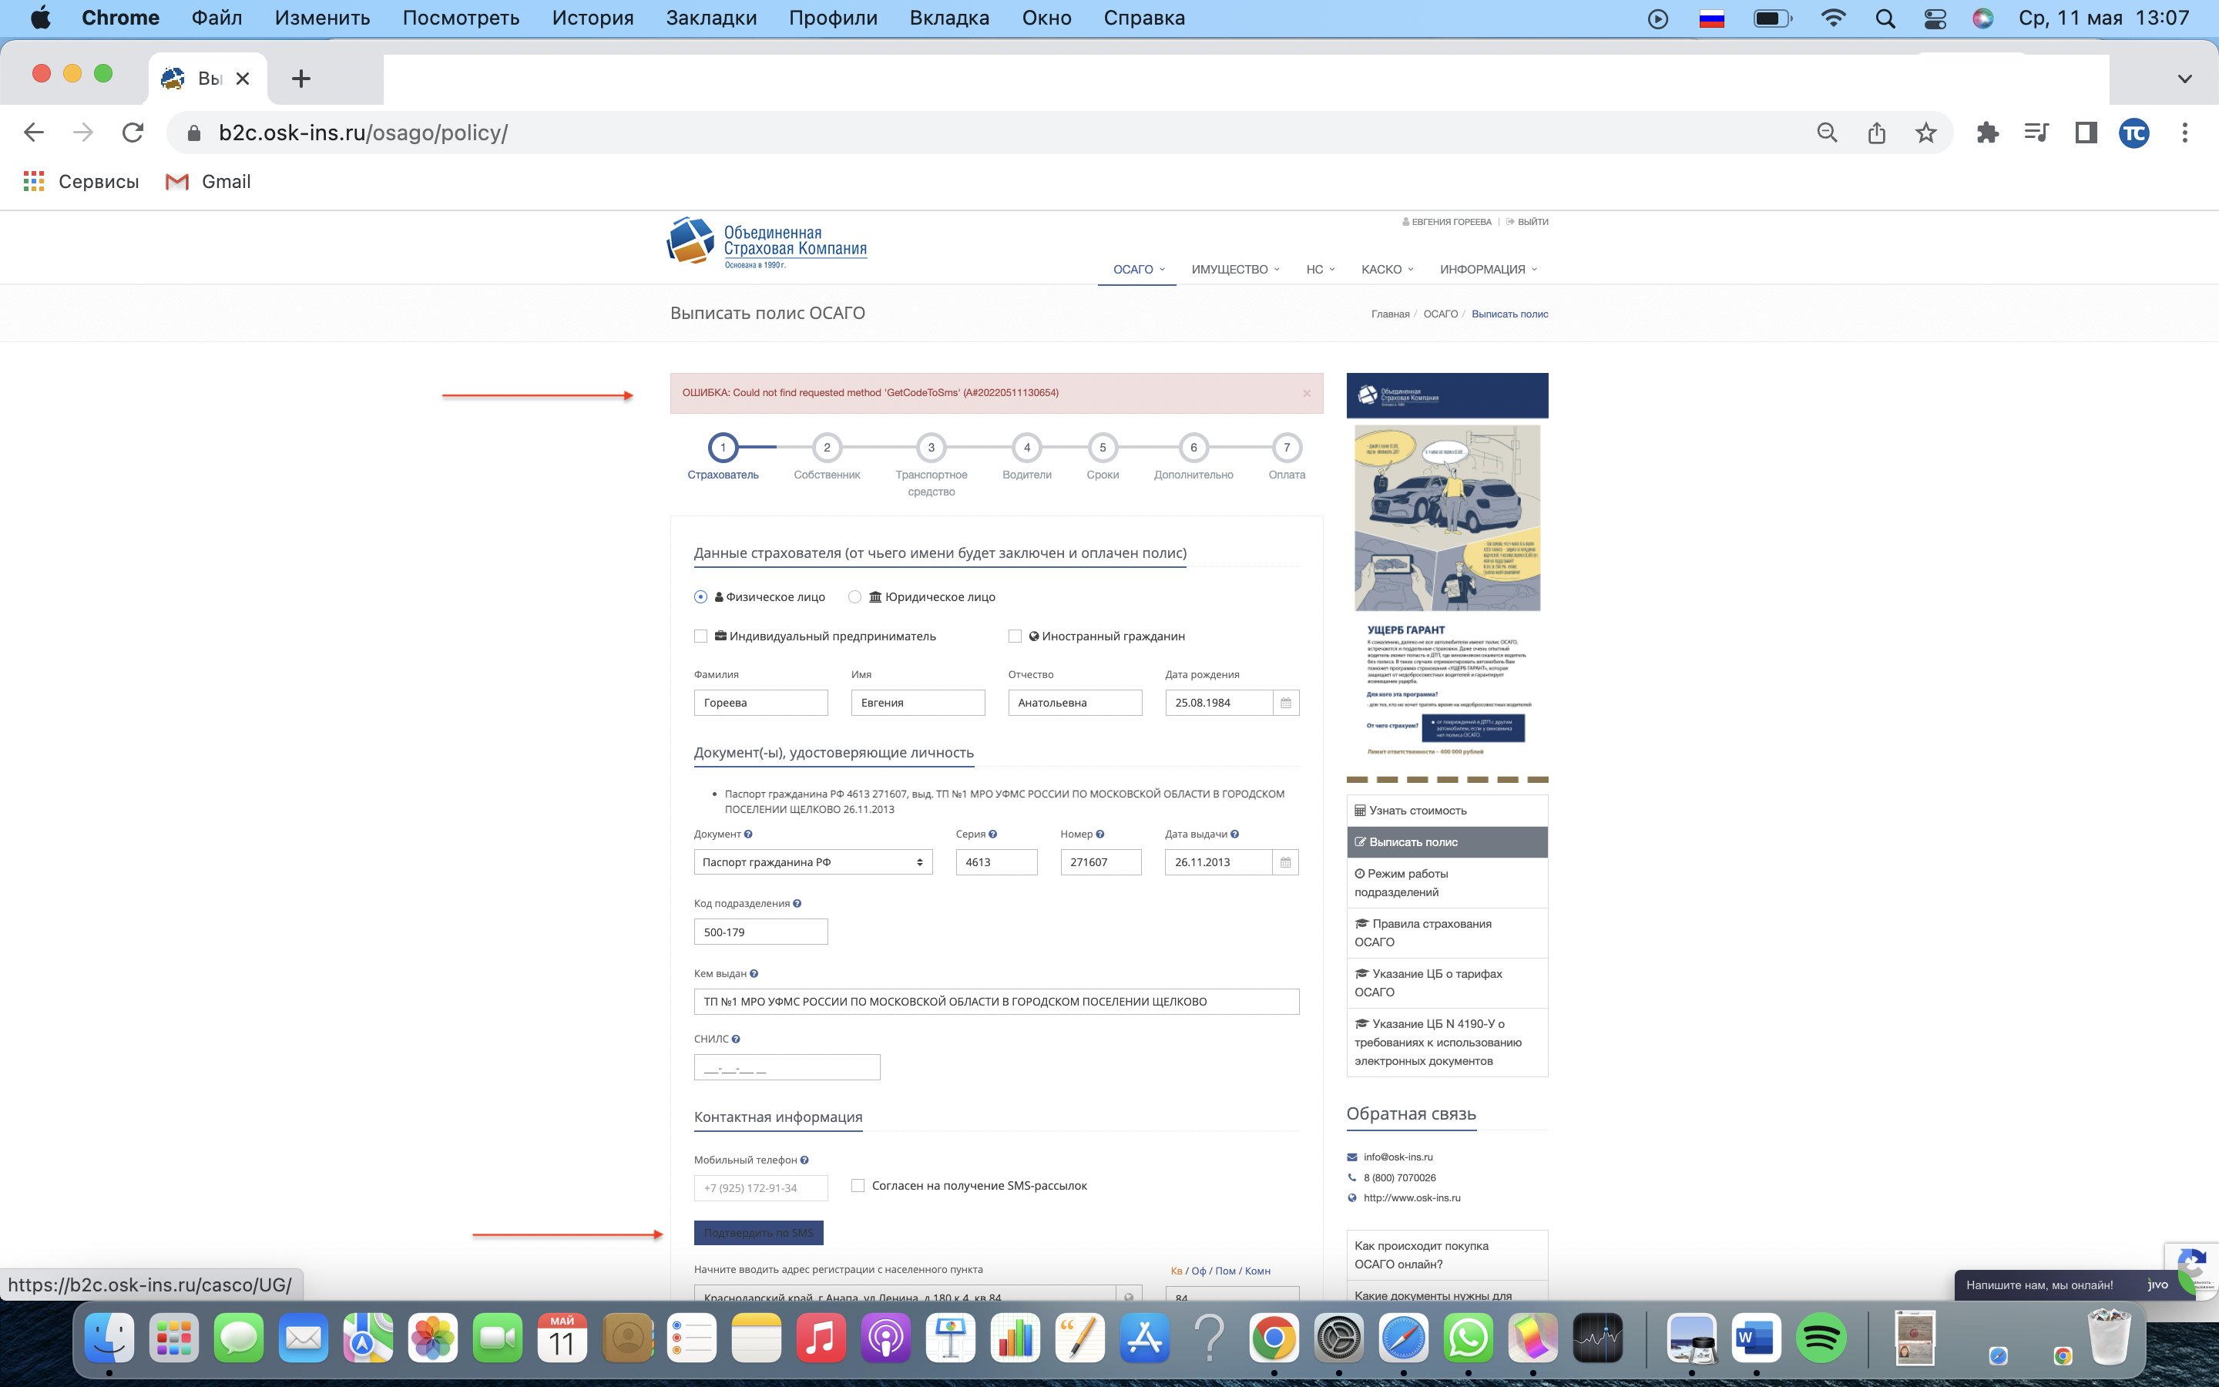The height and width of the screenshot is (1387, 2219).
Task: Open Spotify from the Dock
Action: 1820,1337
